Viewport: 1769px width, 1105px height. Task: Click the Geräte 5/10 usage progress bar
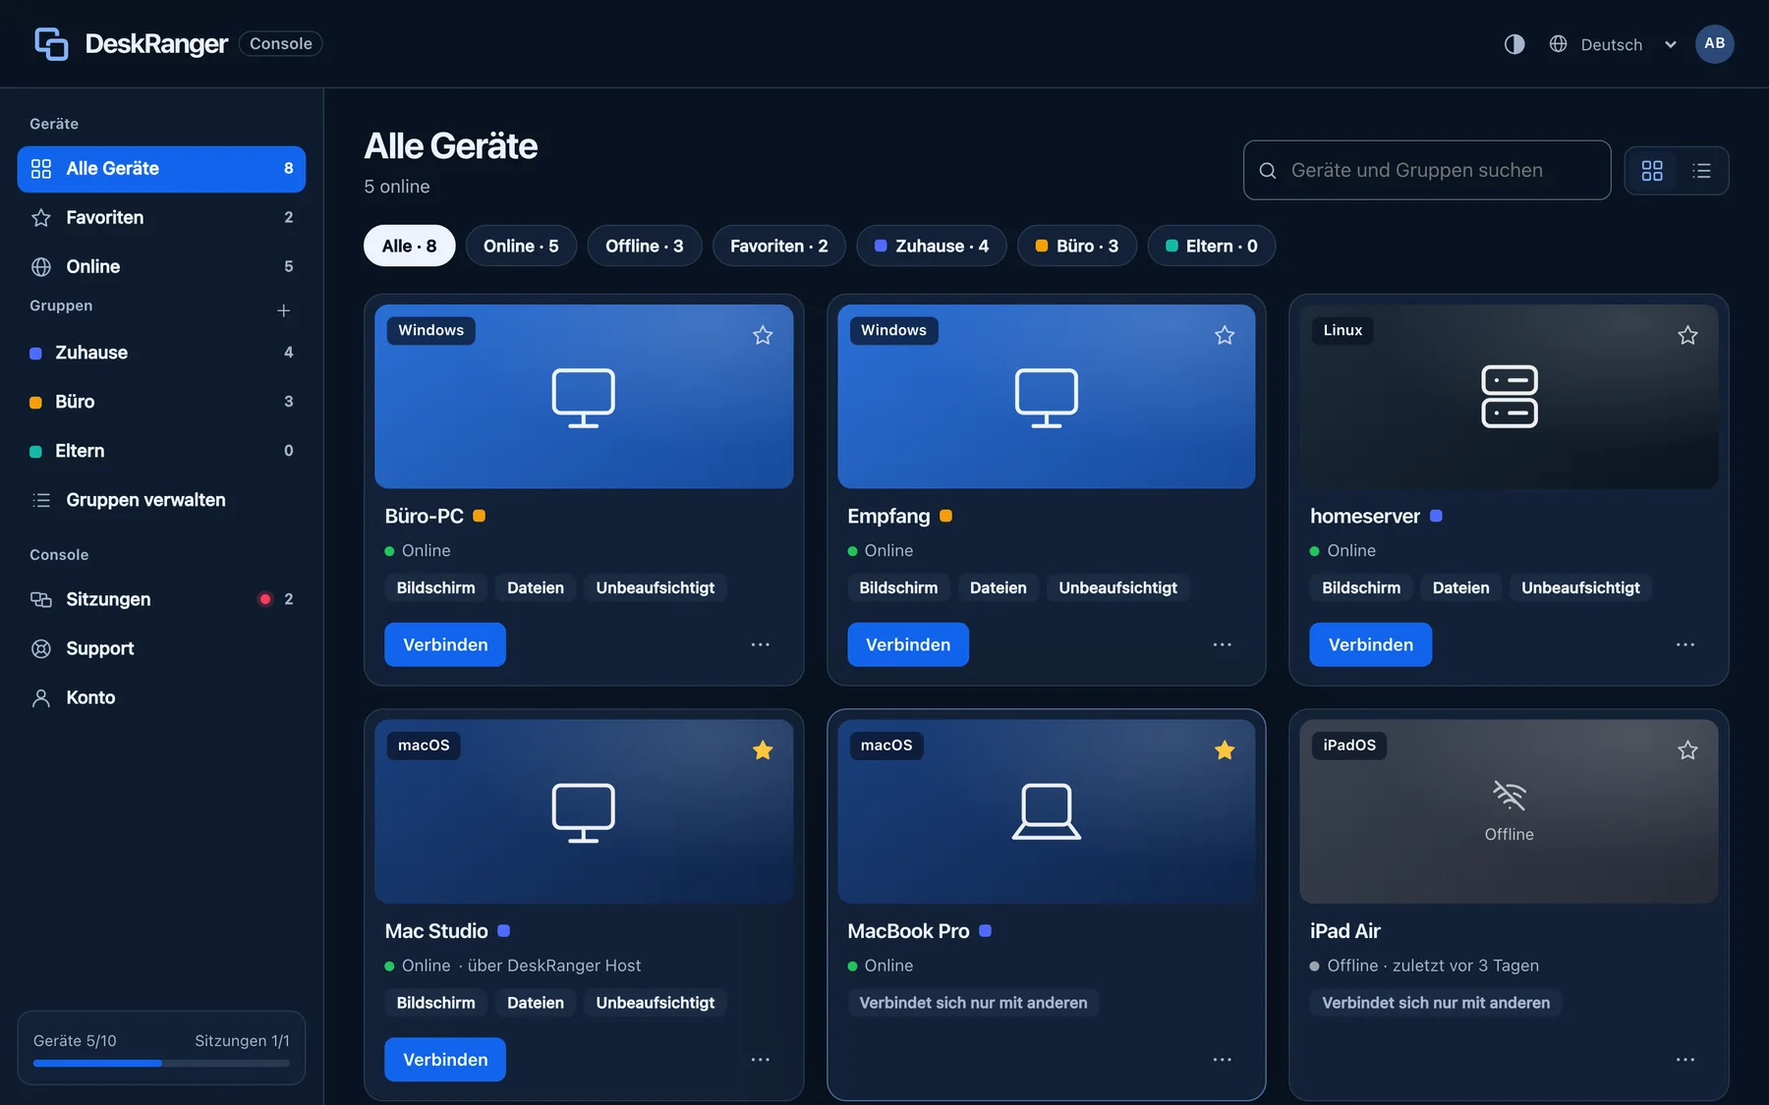click(x=161, y=1063)
